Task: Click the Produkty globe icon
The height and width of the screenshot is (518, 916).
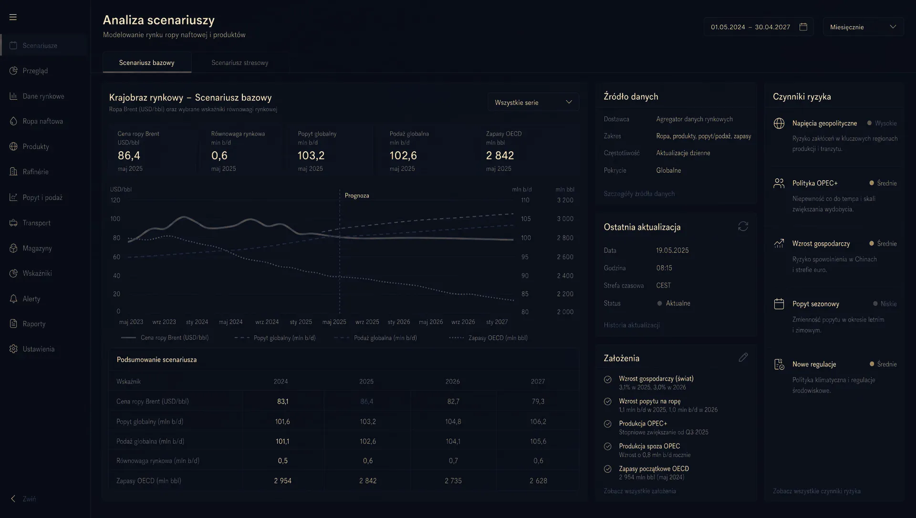Action: pyautogui.click(x=13, y=146)
